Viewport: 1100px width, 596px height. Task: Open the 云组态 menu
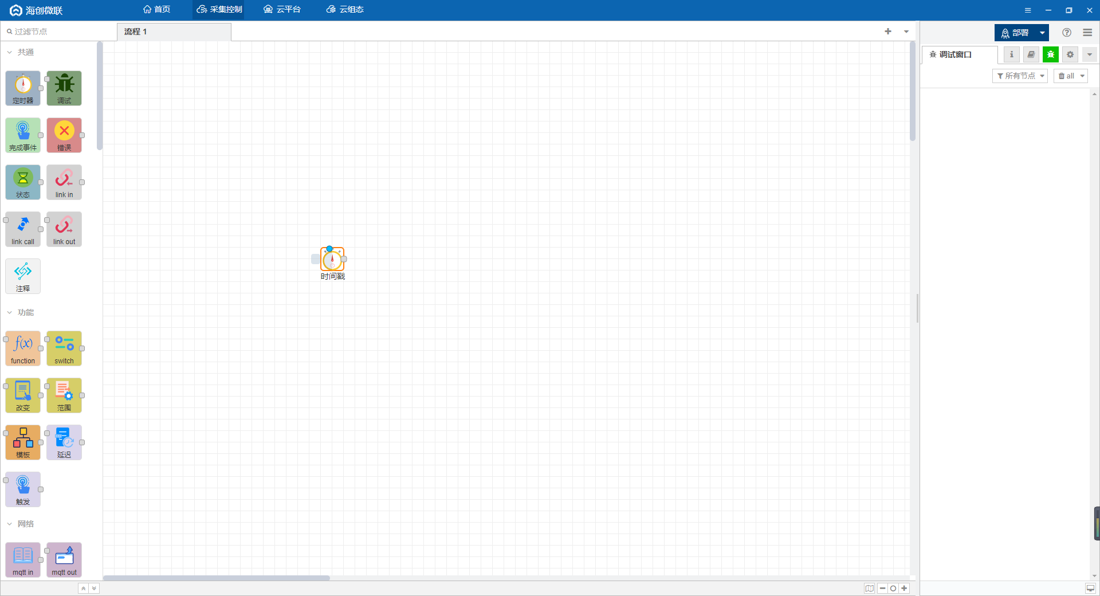(x=345, y=9)
